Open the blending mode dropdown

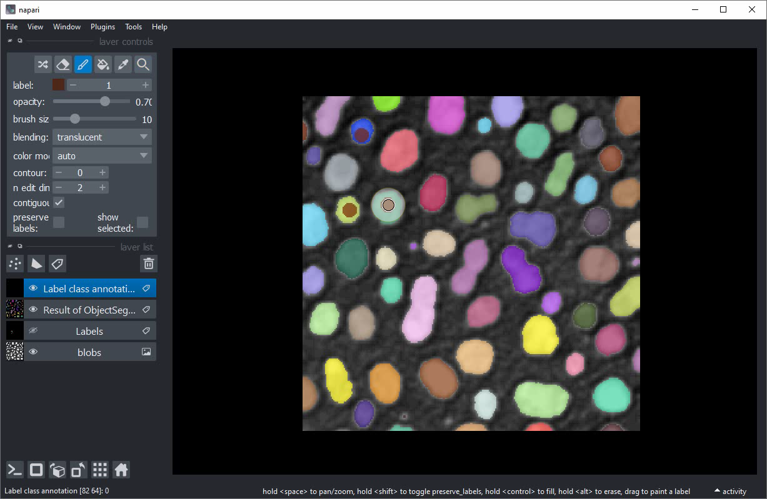pyautogui.click(x=102, y=137)
